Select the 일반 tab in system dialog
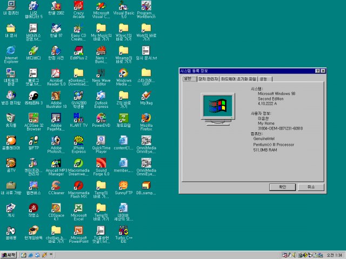 189,79
